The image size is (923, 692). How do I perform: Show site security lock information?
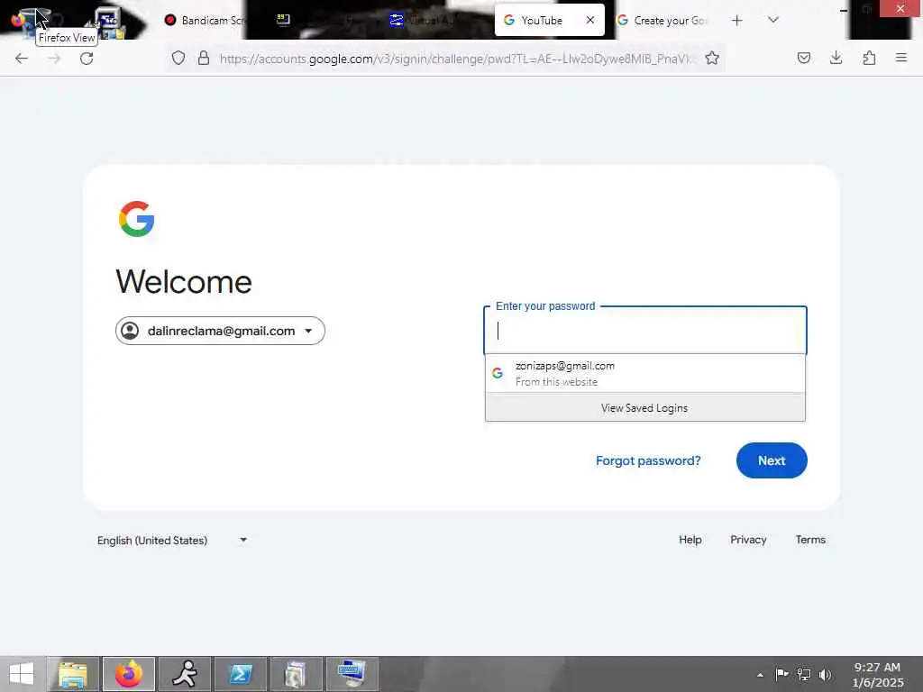coord(204,58)
